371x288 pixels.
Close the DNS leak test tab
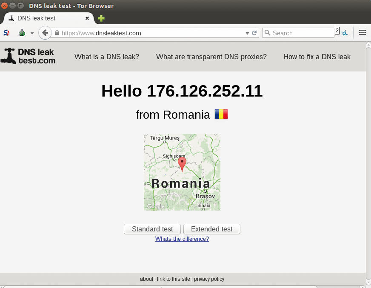coord(87,18)
